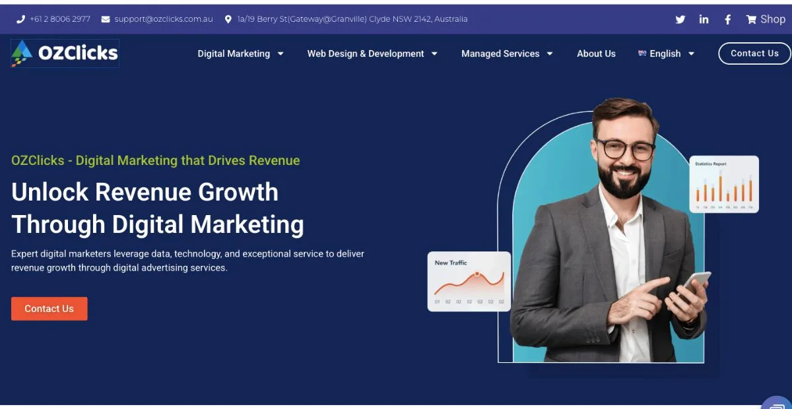Expand the Managed Services dropdown arrow
The height and width of the screenshot is (409, 792).
coord(550,54)
